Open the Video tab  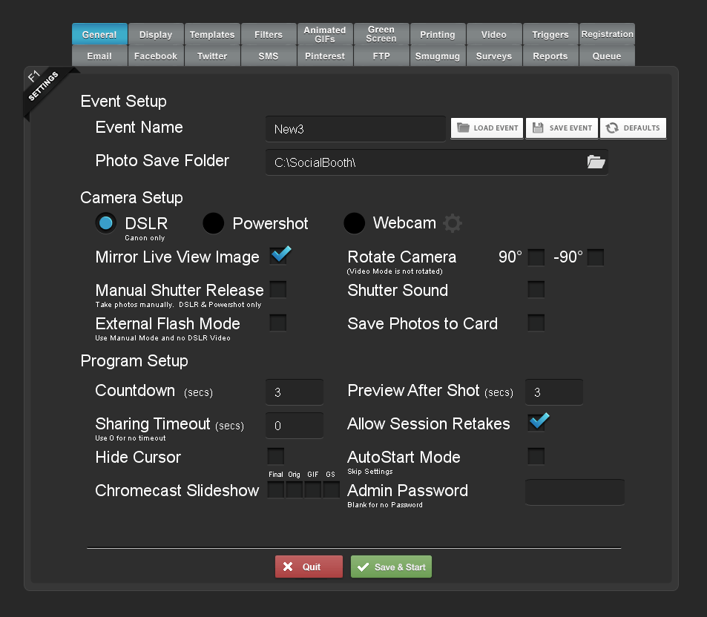[x=494, y=34]
